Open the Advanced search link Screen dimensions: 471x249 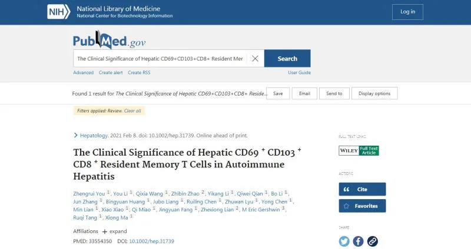83,72
